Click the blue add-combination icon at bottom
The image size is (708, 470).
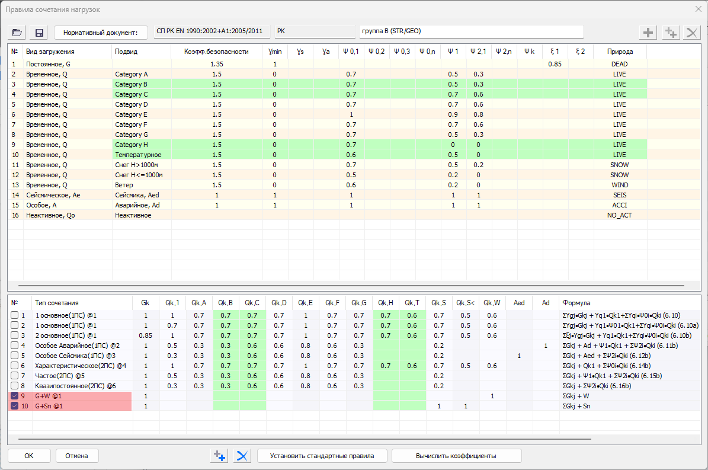coord(219,456)
